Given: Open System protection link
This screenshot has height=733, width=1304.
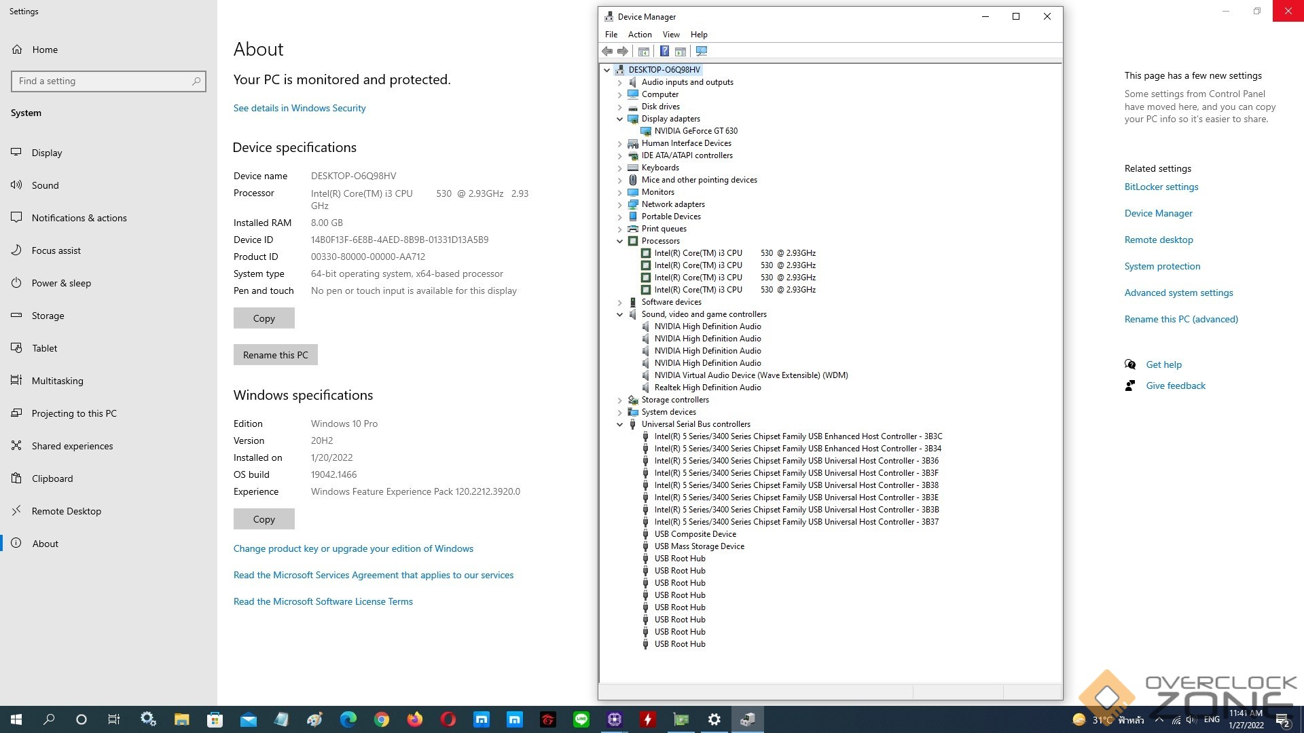Looking at the screenshot, I should tap(1163, 266).
